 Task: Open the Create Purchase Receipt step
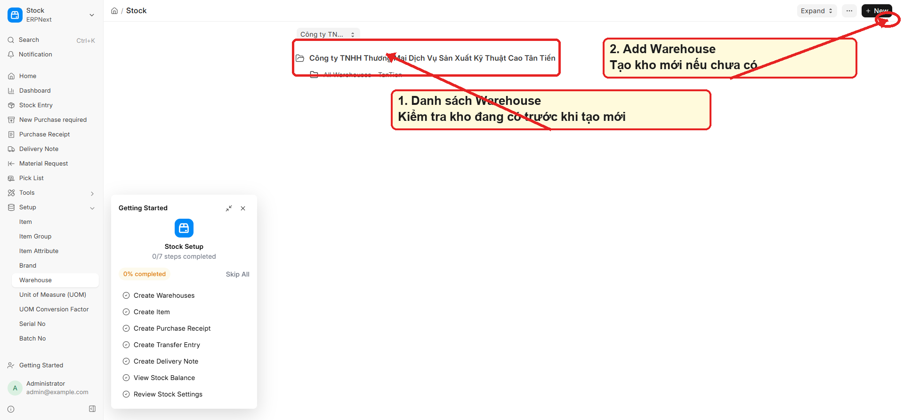(172, 328)
